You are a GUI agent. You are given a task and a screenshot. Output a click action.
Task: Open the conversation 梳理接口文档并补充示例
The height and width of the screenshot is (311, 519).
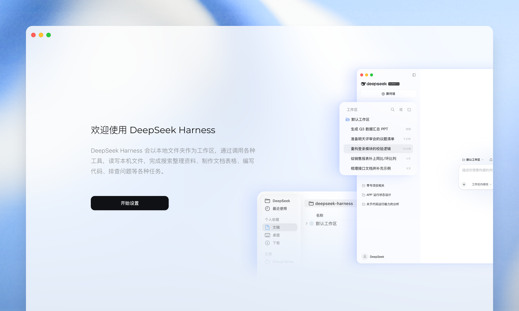(x=378, y=168)
